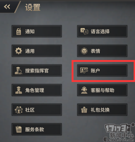Open 搜索指挥官 search

(x=37, y=70)
